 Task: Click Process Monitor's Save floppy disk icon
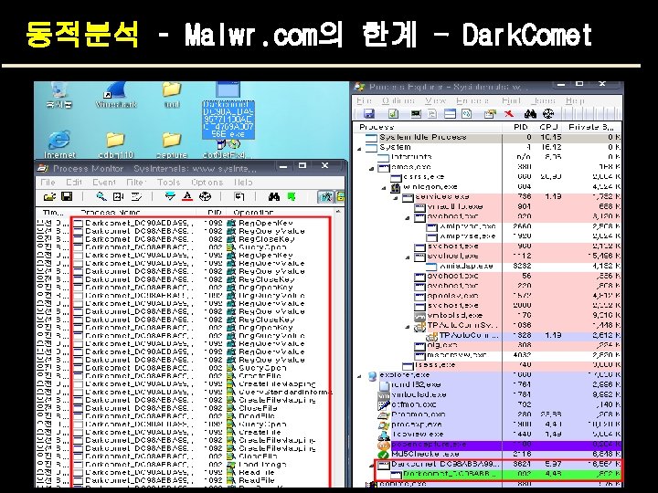(67, 196)
